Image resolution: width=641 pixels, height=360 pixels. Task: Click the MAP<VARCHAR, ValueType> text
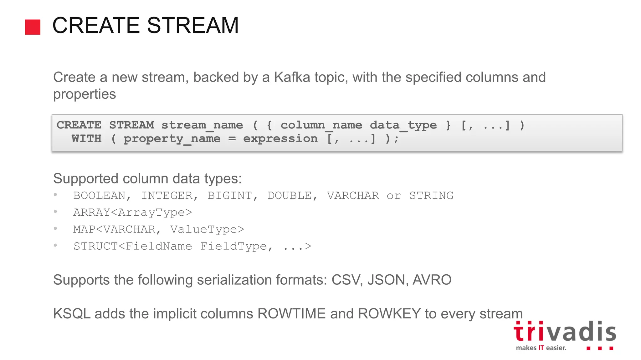point(159,229)
